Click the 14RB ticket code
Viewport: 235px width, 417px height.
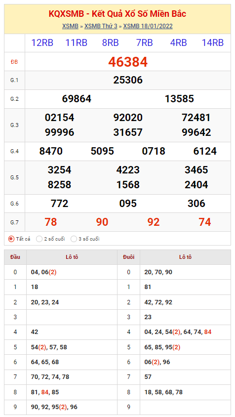click(x=213, y=43)
